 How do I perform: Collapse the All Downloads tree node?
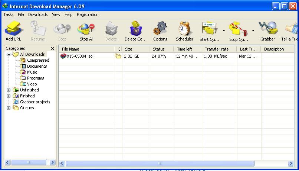click(x=9, y=54)
